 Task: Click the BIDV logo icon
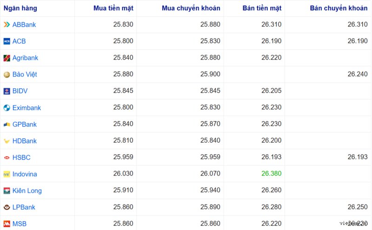tap(7, 91)
